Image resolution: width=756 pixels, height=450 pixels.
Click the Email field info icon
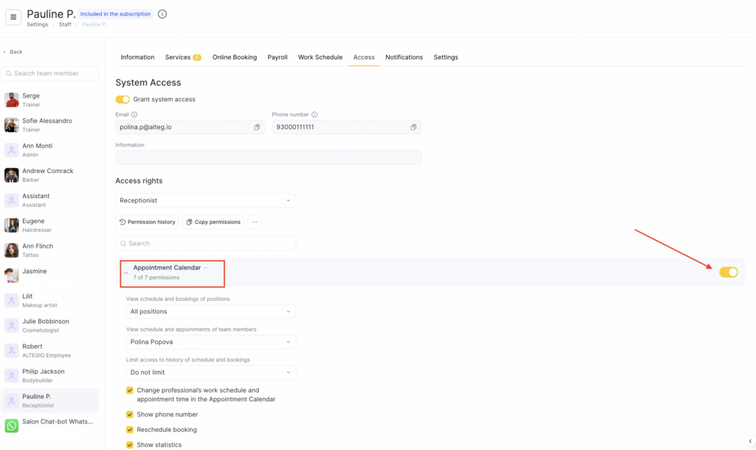[134, 115]
